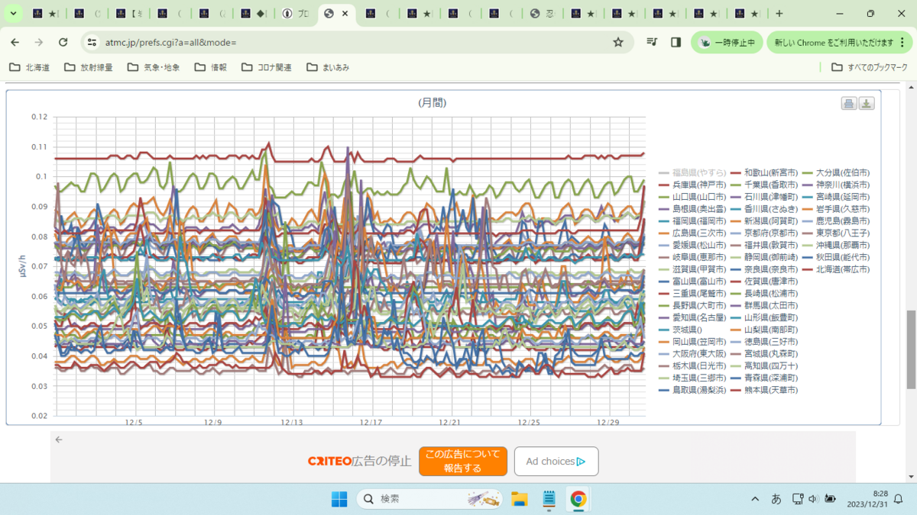View site information next to the URL
This screenshot has height=515, width=917.
(x=92, y=43)
